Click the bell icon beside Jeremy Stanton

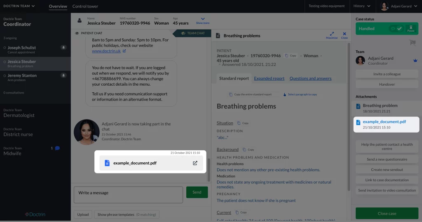coord(63,75)
